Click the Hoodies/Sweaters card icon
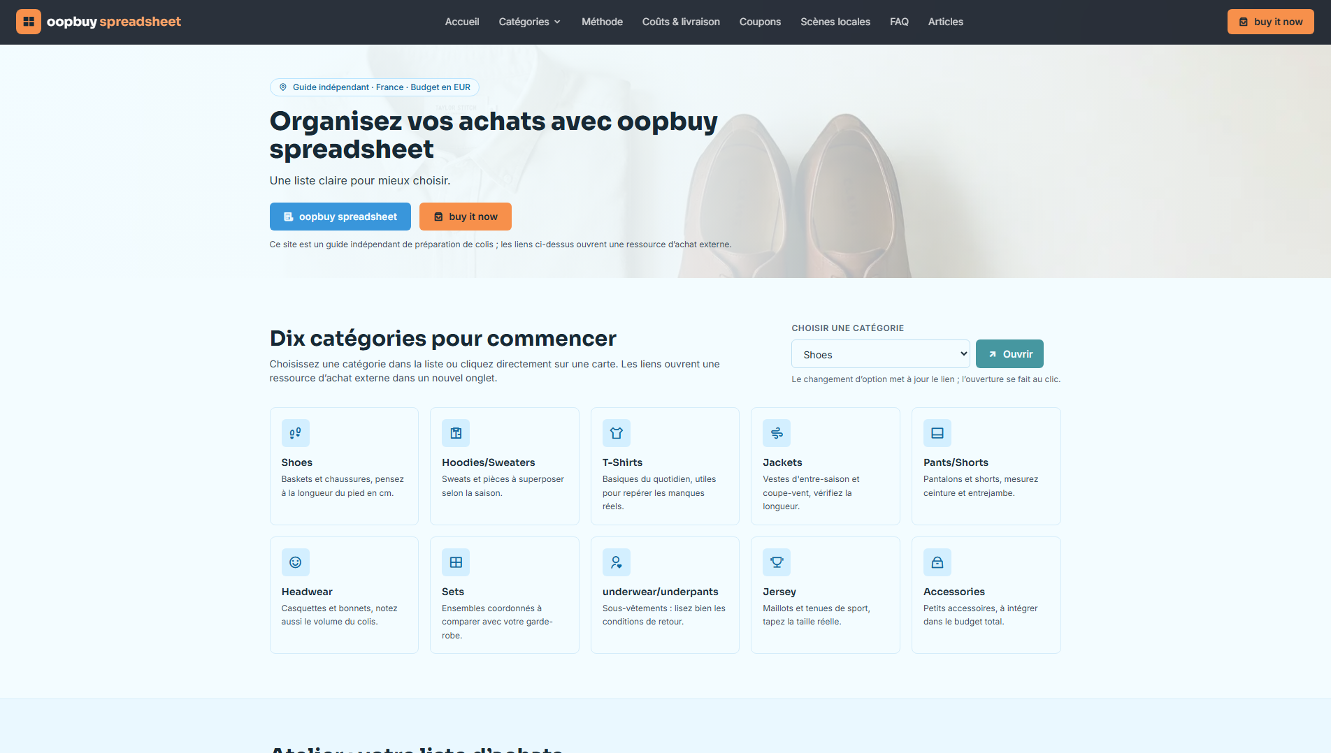 pyautogui.click(x=456, y=433)
